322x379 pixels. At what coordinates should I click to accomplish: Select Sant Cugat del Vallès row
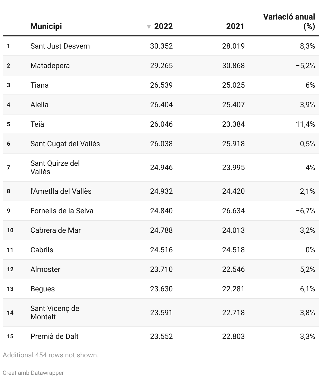[161, 144]
